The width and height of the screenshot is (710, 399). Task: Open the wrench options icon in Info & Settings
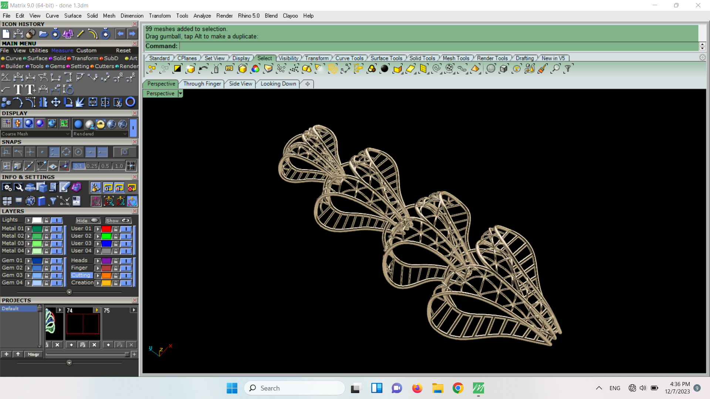click(x=18, y=188)
